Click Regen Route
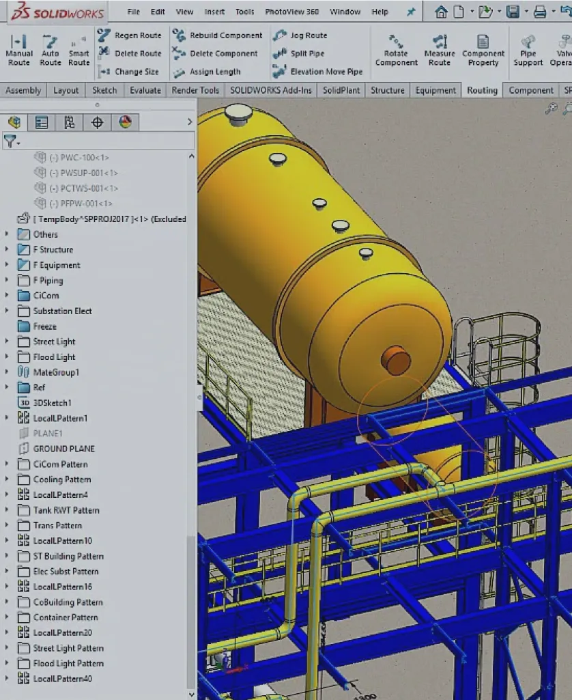The width and height of the screenshot is (572, 700). pos(130,36)
